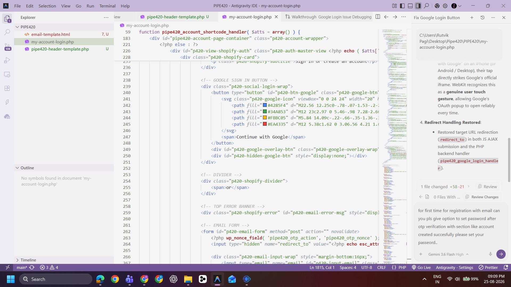The width and height of the screenshot is (511, 287).
Task: Switch to pipe420-header-template.php tab
Action: tap(175, 17)
